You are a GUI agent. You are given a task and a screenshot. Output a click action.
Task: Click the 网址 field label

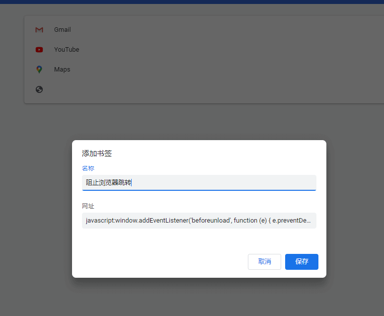pyautogui.click(x=88, y=206)
